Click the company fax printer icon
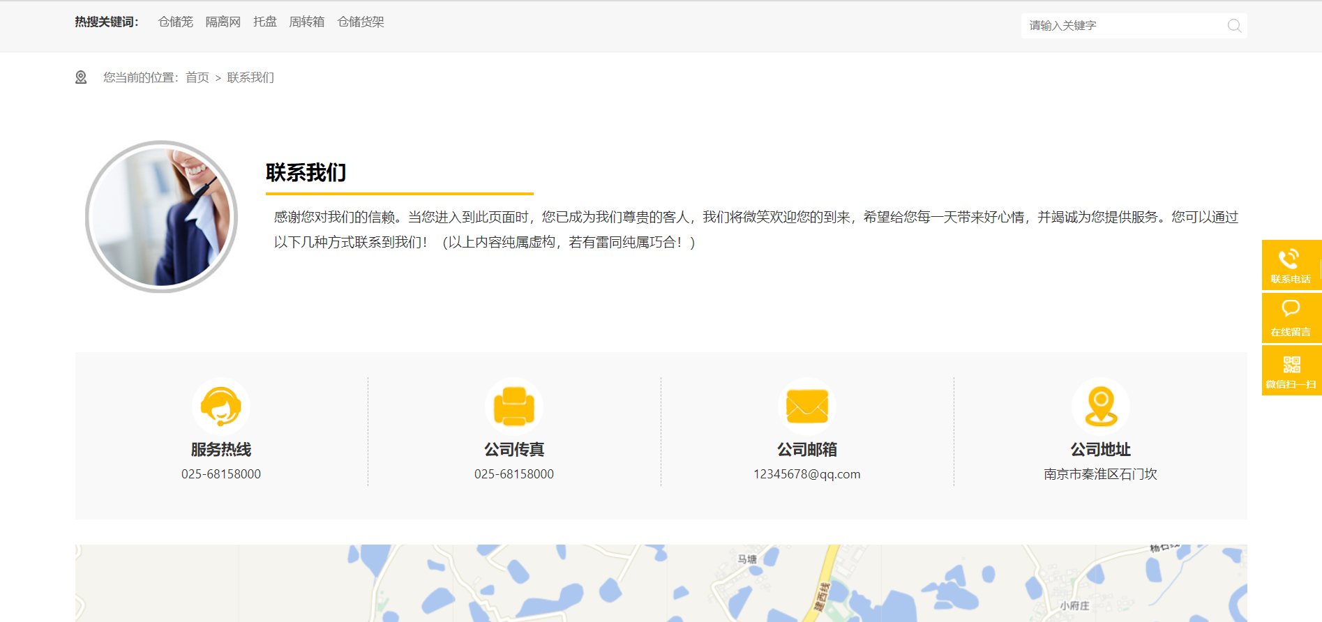 (x=514, y=407)
